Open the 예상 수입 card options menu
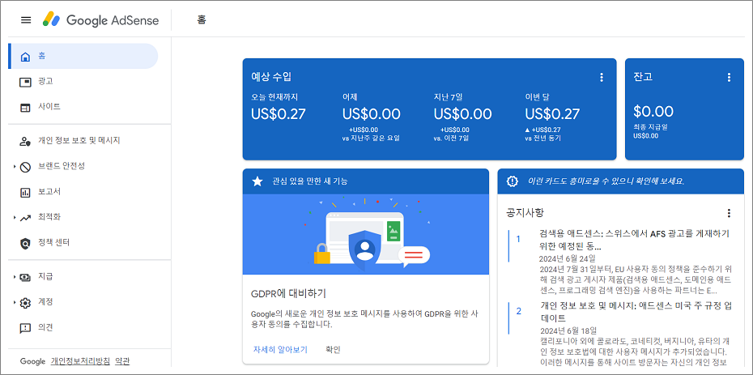The height and width of the screenshot is (375, 753). (602, 77)
